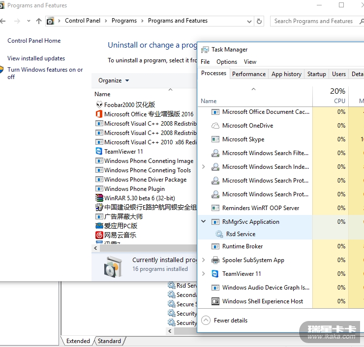Viewport: 364px width, 347px height.
Task: Select Windows Phone Driver Package entry
Action: 145,179
